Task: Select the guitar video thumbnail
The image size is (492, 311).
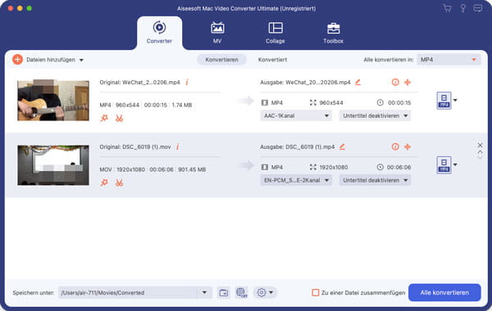Action: coord(53,100)
